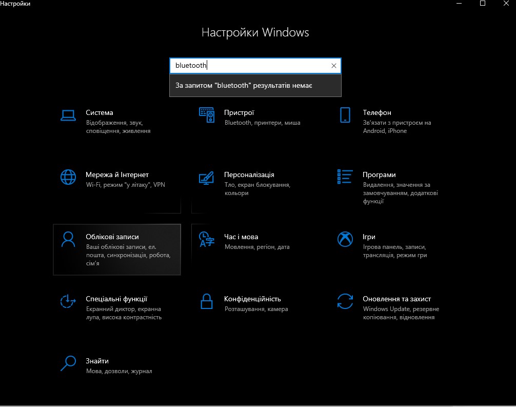This screenshot has width=516, height=407.
Task: Close the Настройки window
Action: 506,4
